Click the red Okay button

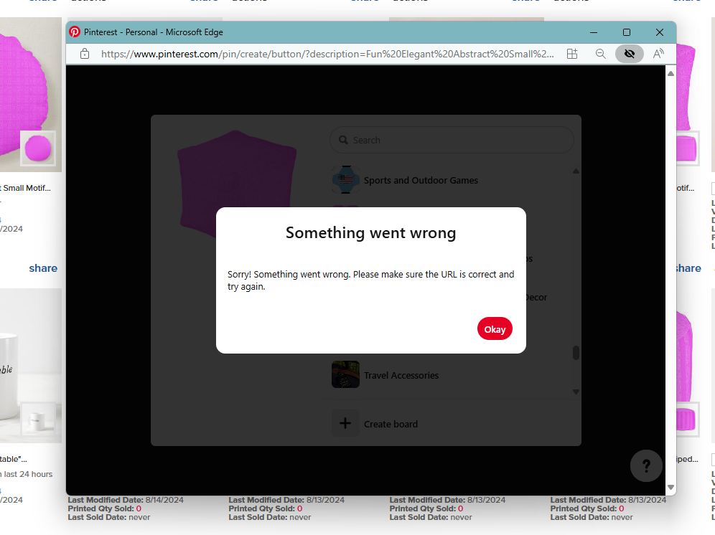point(495,328)
